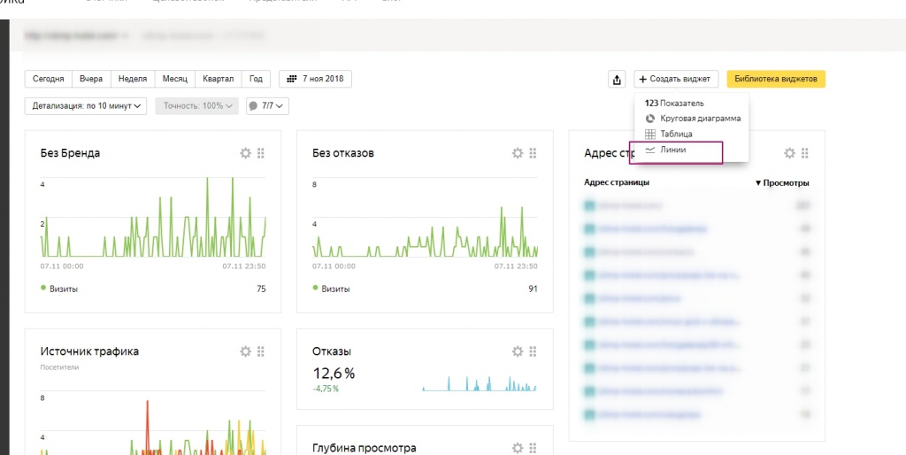
Task: Expand the Детализация: по 10 минут dropdown
Action: pos(87,106)
